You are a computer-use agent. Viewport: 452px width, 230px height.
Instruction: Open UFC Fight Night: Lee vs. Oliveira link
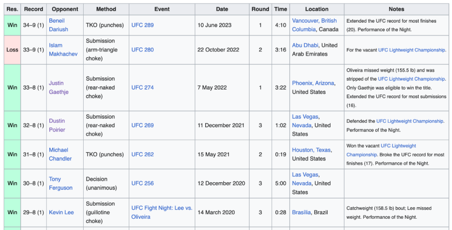(x=162, y=212)
